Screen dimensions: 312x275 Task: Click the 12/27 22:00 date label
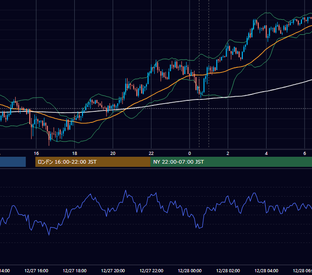(151, 270)
